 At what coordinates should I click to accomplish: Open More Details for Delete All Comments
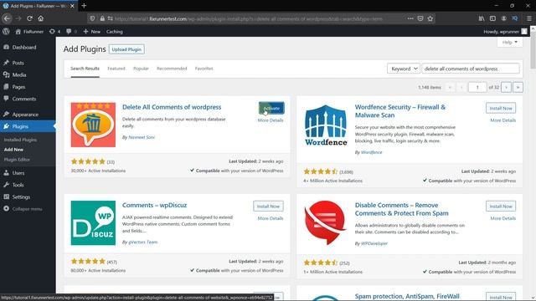[x=270, y=120]
